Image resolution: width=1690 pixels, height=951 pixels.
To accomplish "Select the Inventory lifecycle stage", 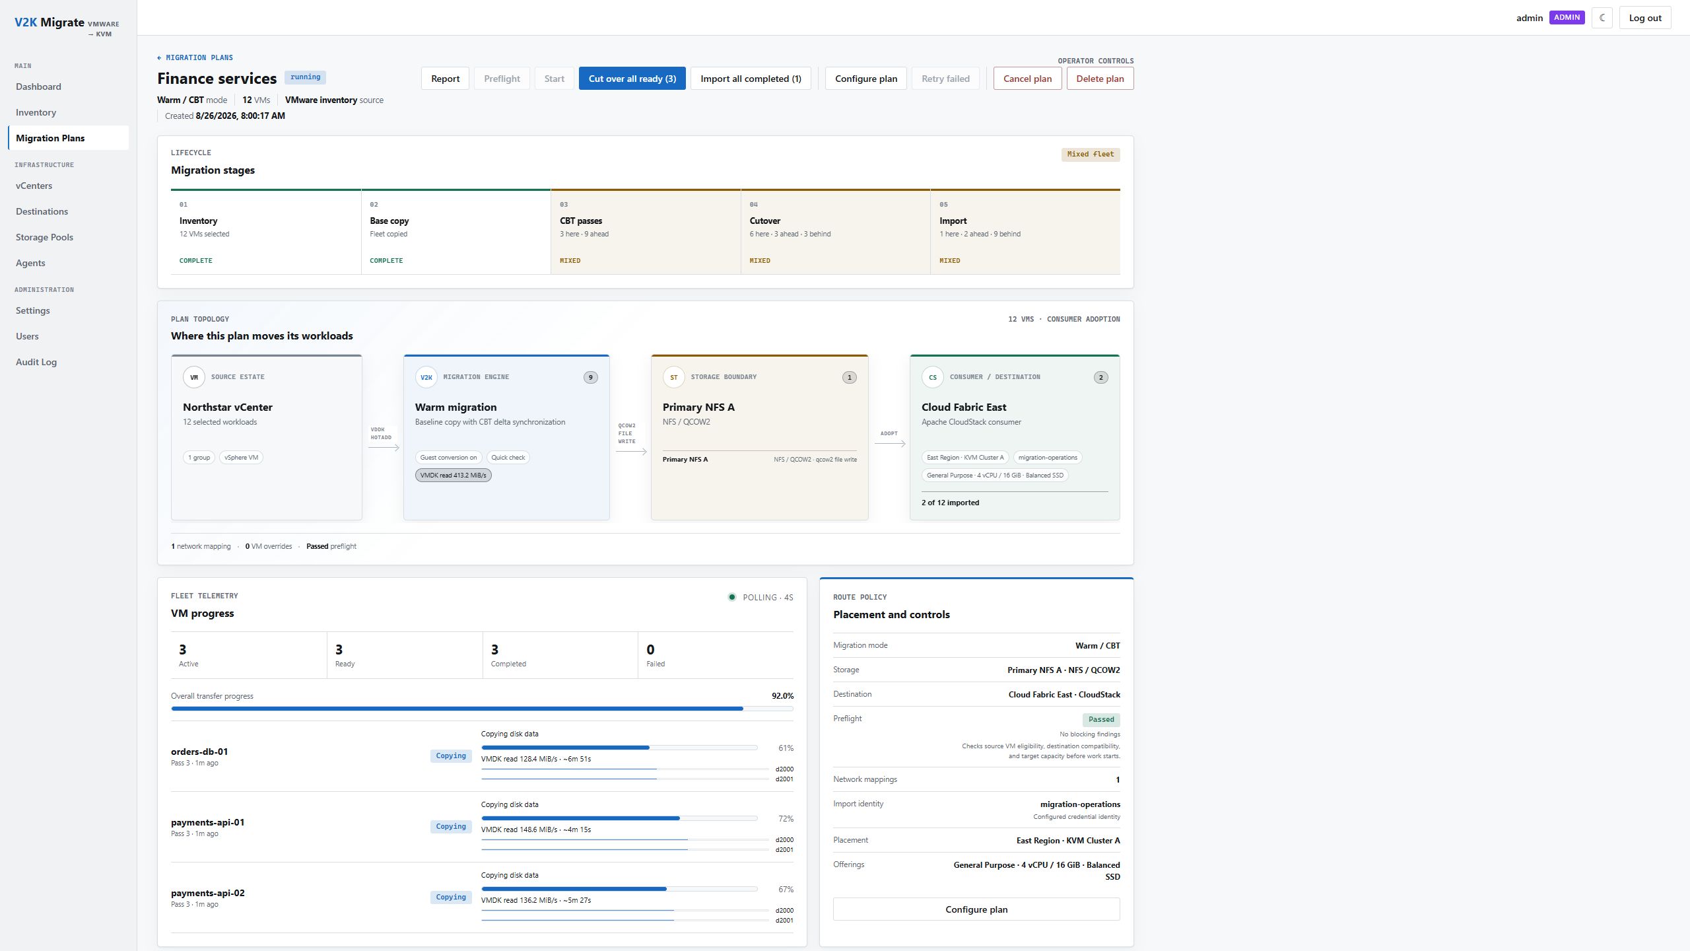I will (x=266, y=232).
